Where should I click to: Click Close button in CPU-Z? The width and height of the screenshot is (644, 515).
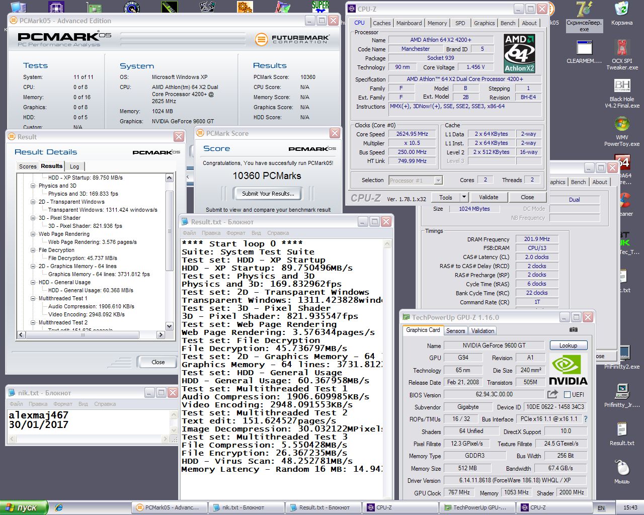click(527, 197)
